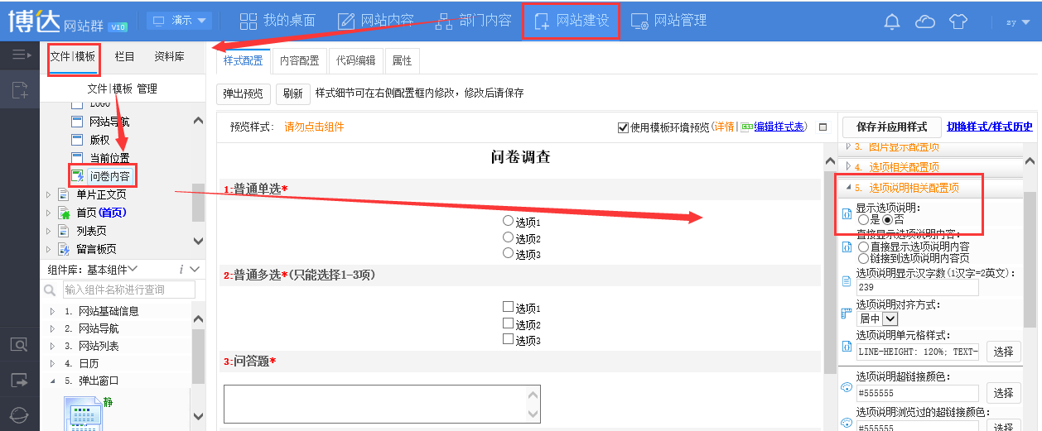Screen dimensions: 1042x431
Task: Click the preview search sidebar icon
Action: [20, 345]
